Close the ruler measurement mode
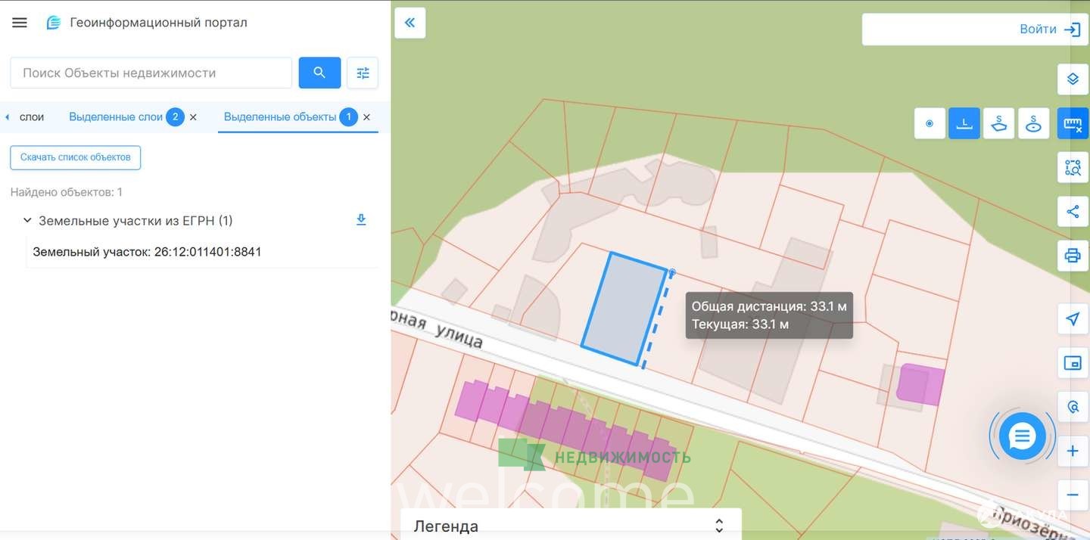The image size is (1090, 540). [1073, 123]
